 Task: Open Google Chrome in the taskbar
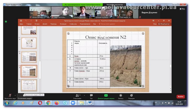click(x=48, y=103)
